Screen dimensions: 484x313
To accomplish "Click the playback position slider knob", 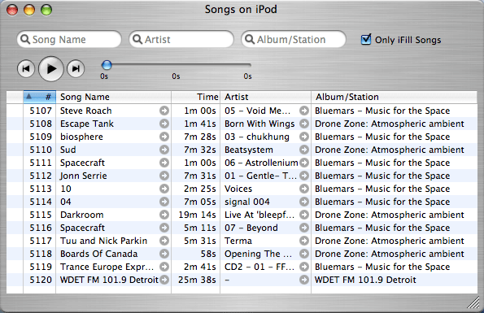I will click(107, 65).
